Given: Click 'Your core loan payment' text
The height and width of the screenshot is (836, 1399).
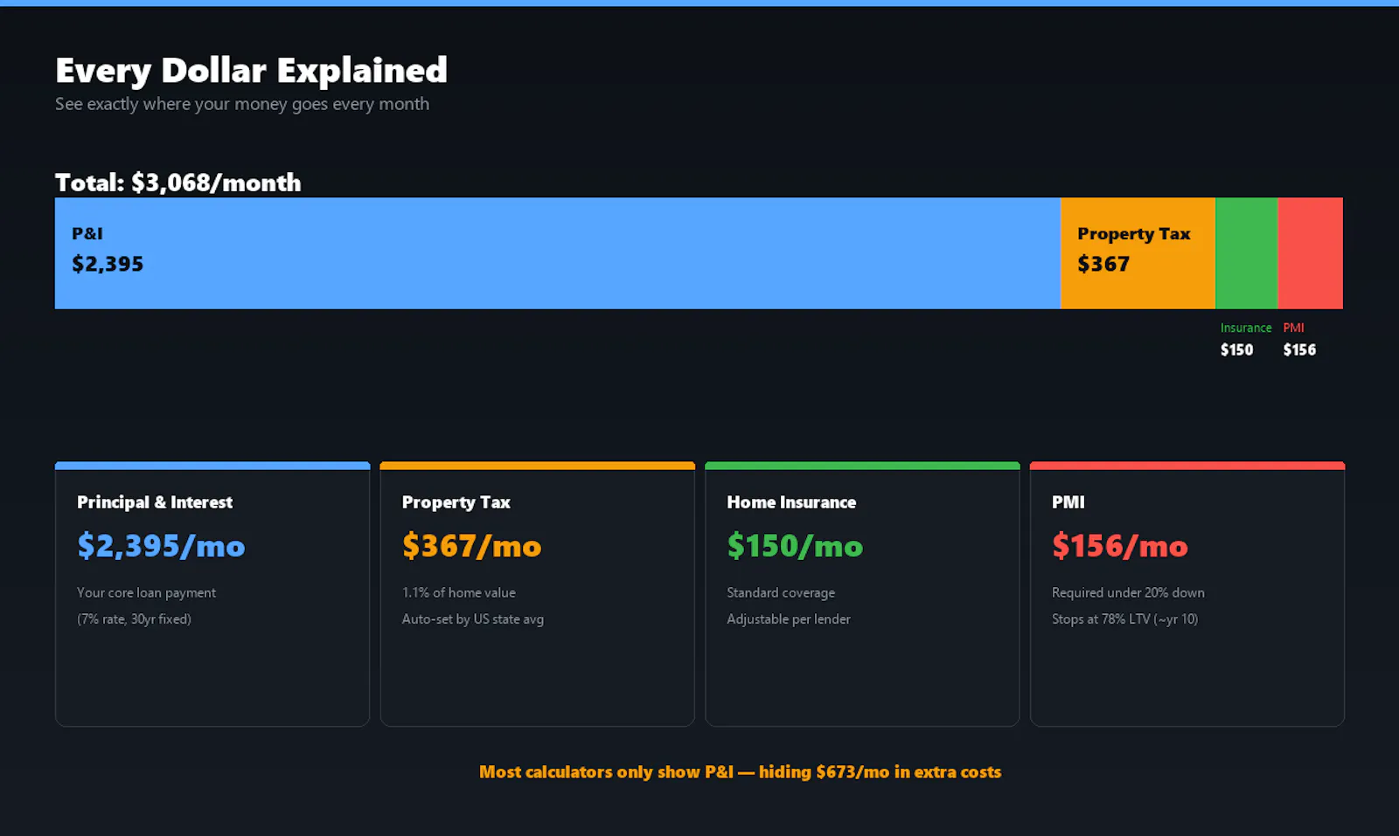Looking at the screenshot, I should point(146,592).
